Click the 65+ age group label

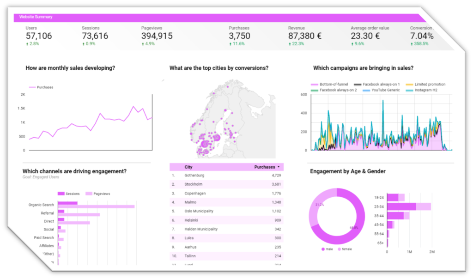click(x=381, y=243)
